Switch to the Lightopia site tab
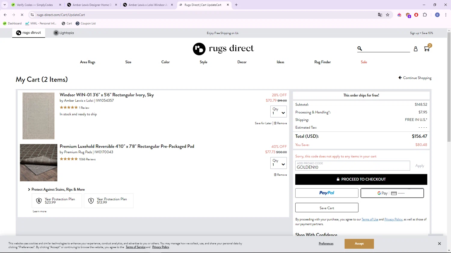Viewport: 451px width, 253px height. 63,33
